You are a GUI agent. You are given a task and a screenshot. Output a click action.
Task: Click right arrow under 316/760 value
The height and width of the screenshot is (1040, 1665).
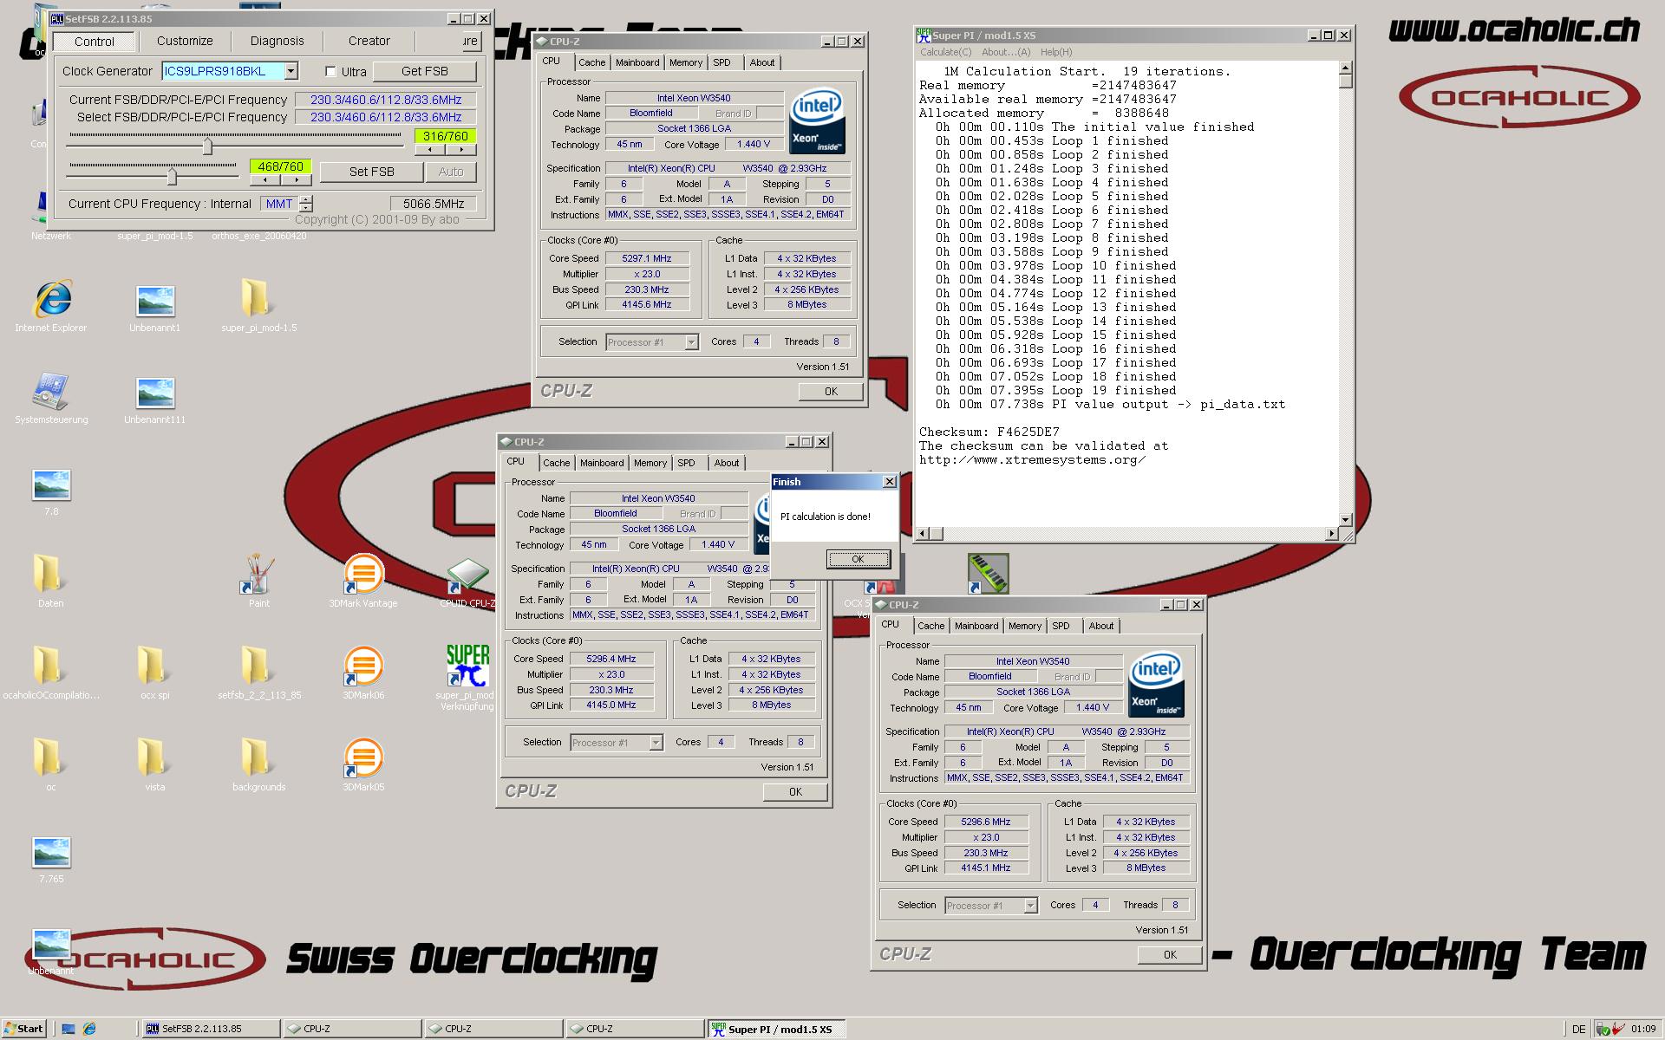tap(461, 149)
